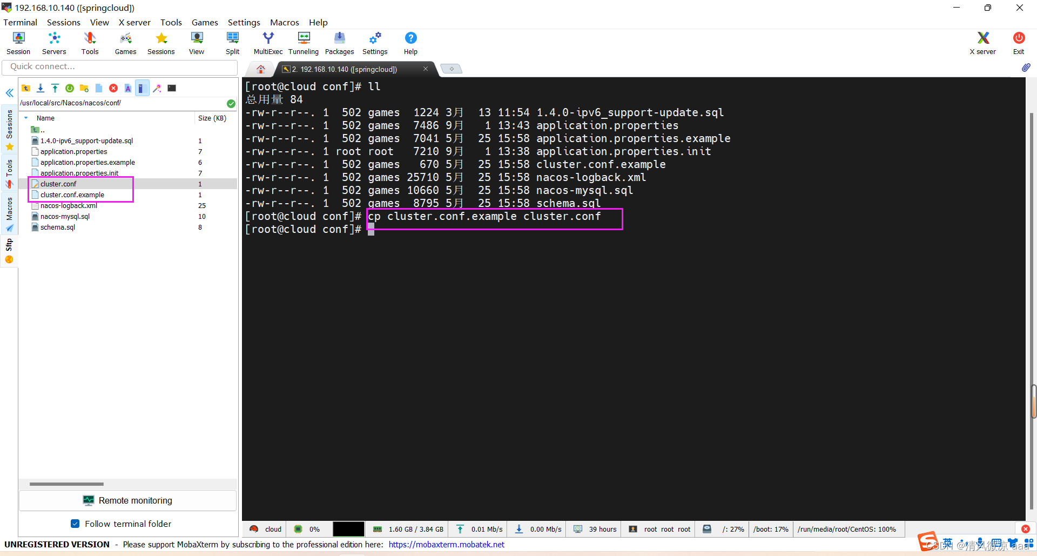Switch to Sftp sidebar tab
Screen dimensions: 1037x556
tap(9, 251)
